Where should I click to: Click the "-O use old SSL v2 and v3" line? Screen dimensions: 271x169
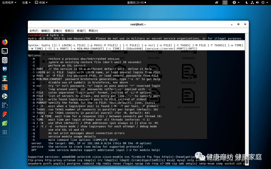(57, 130)
